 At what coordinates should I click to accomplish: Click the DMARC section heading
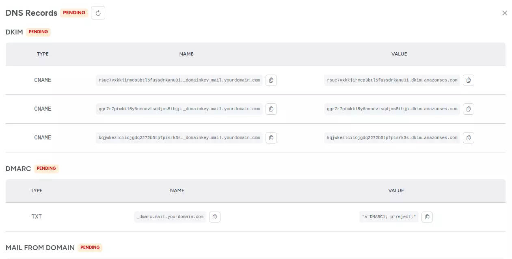[18, 169]
